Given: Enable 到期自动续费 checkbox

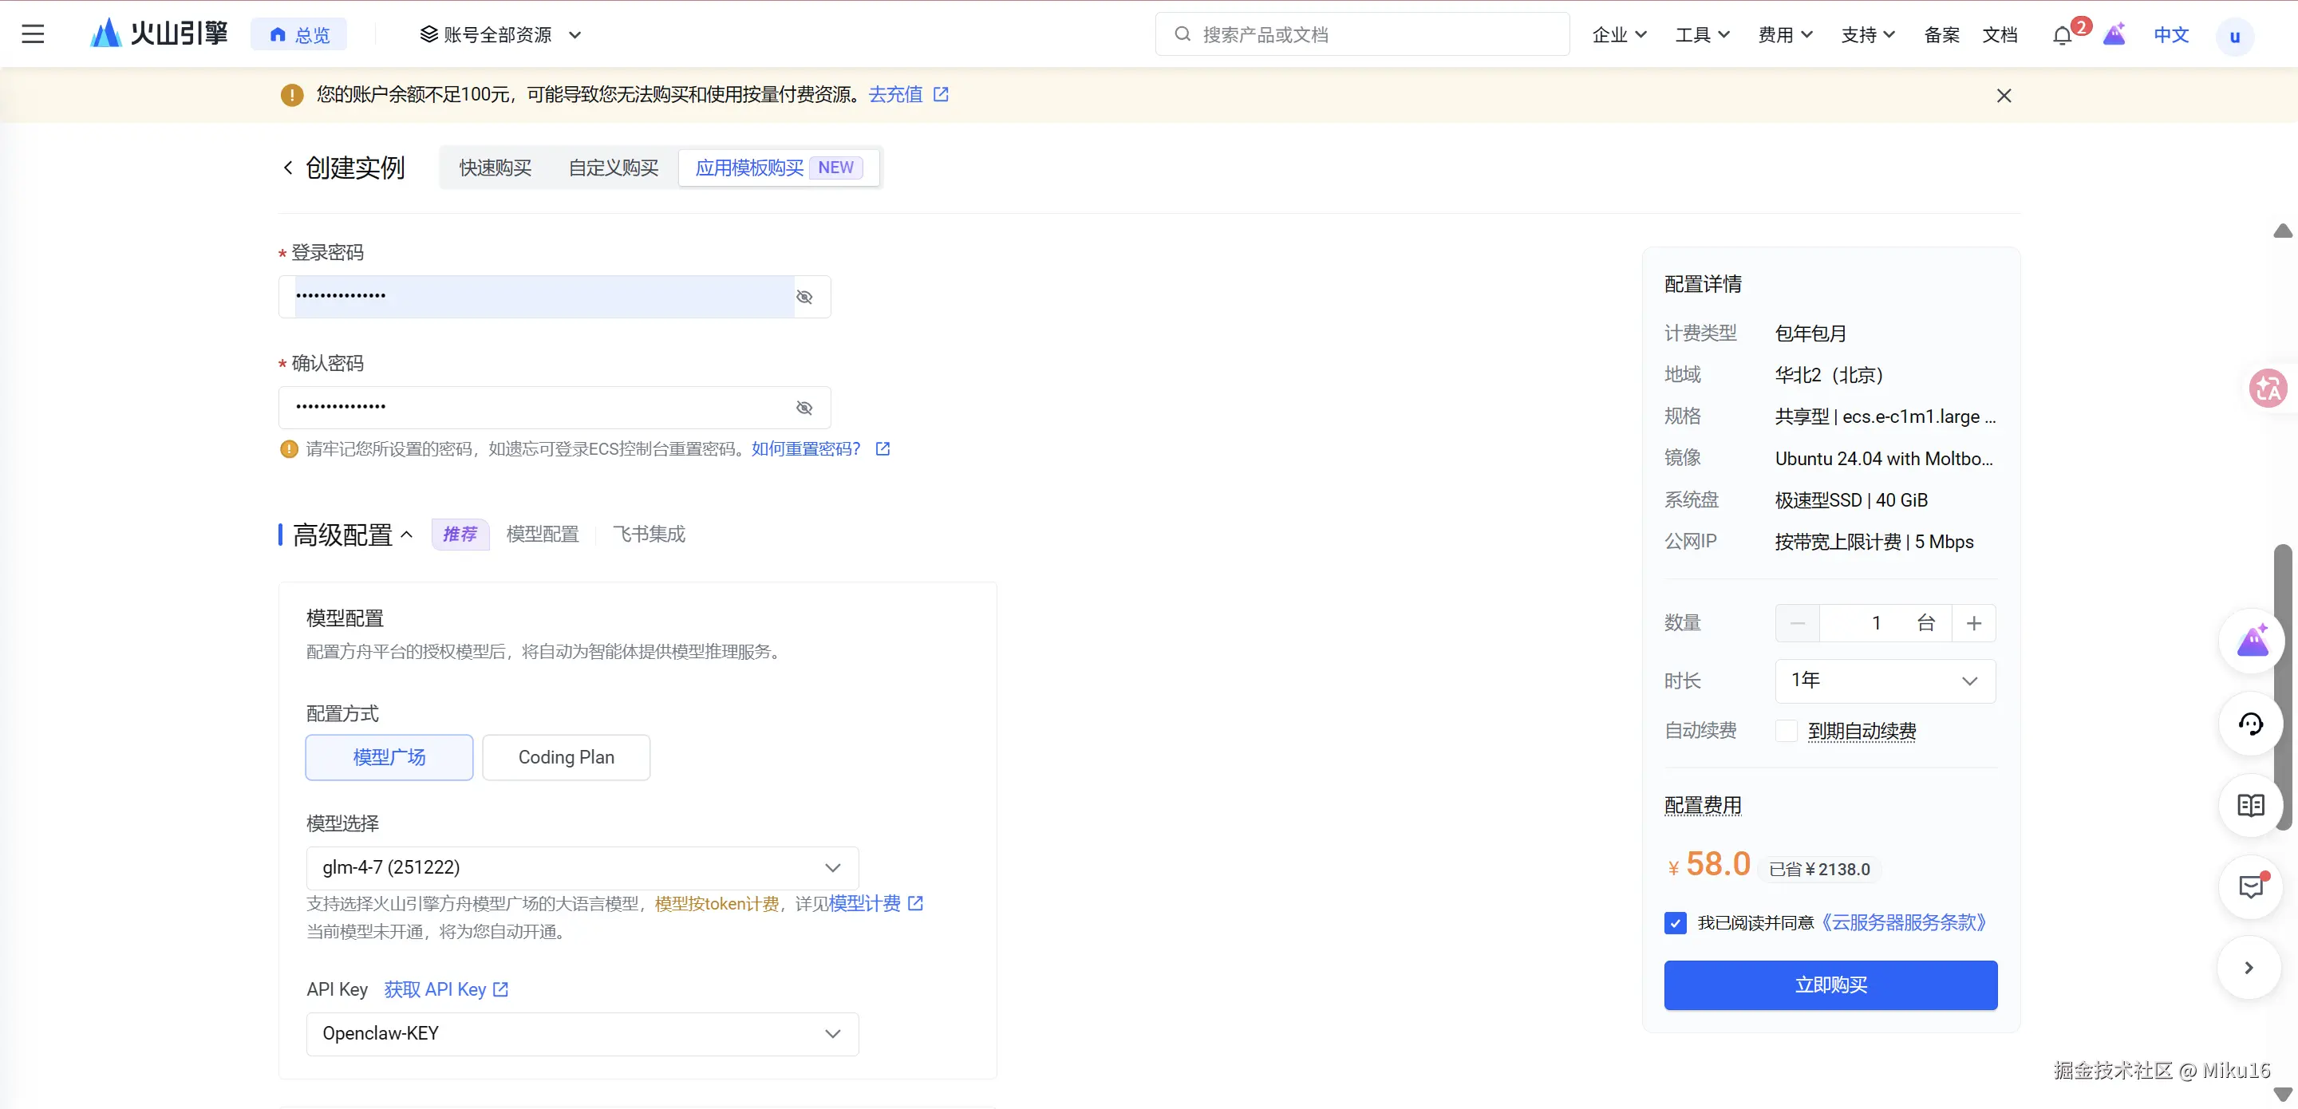Looking at the screenshot, I should coord(1786,731).
